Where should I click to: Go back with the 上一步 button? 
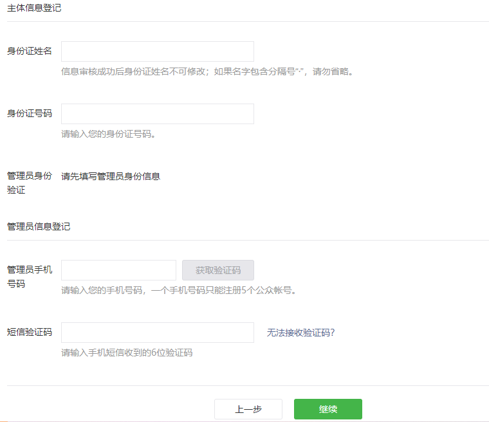(x=248, y=409)
